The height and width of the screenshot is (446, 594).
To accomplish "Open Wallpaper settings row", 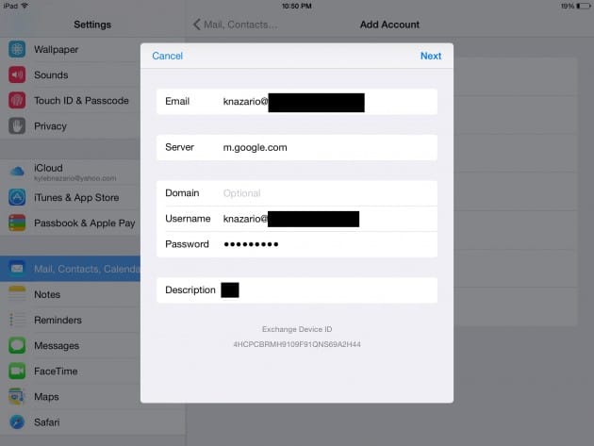I will 70,49.
